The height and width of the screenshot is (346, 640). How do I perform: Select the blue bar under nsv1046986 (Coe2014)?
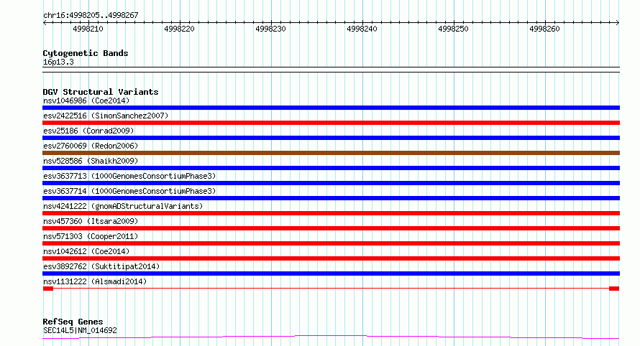pos(331,108)
